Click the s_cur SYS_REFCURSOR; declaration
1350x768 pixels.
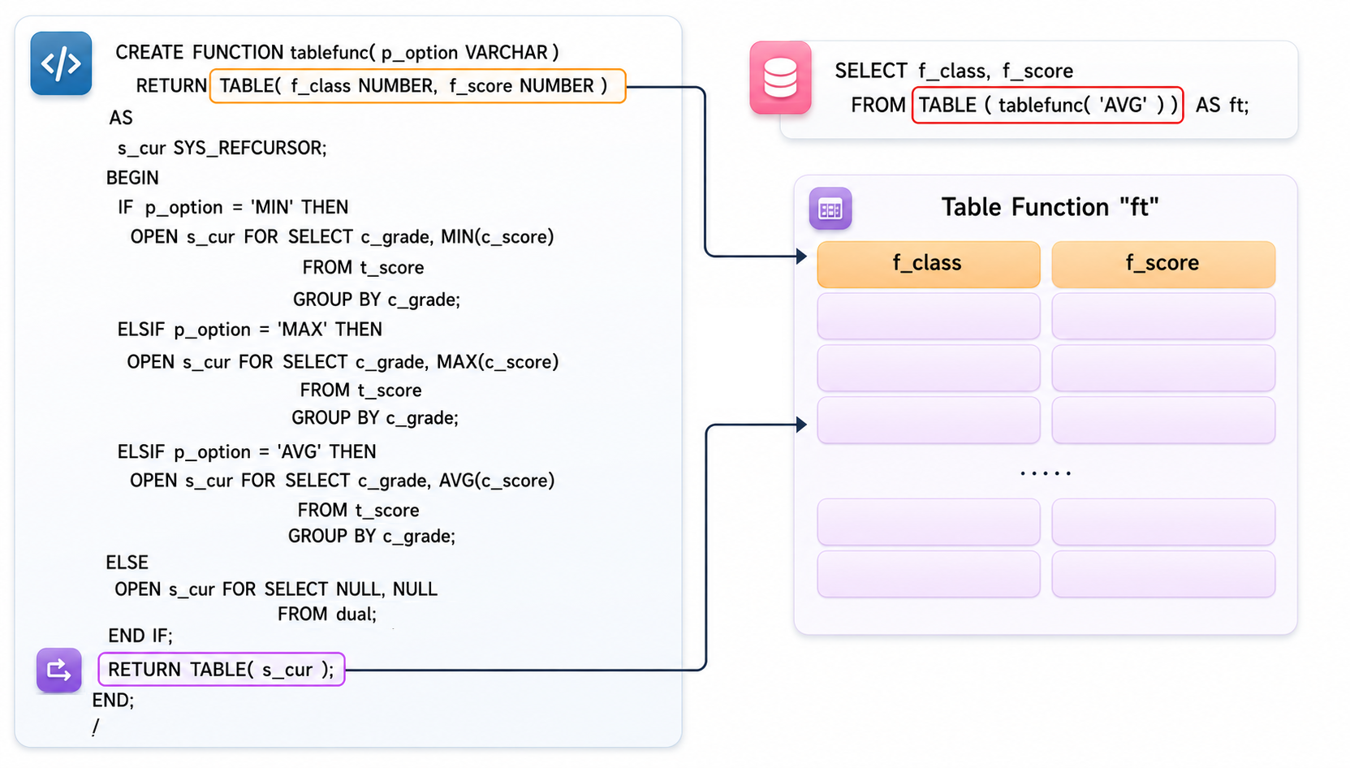222,149
